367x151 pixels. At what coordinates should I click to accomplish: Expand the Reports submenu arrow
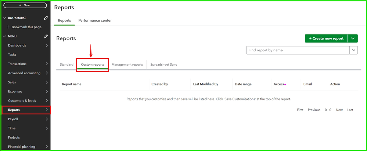tap(47, 110)
